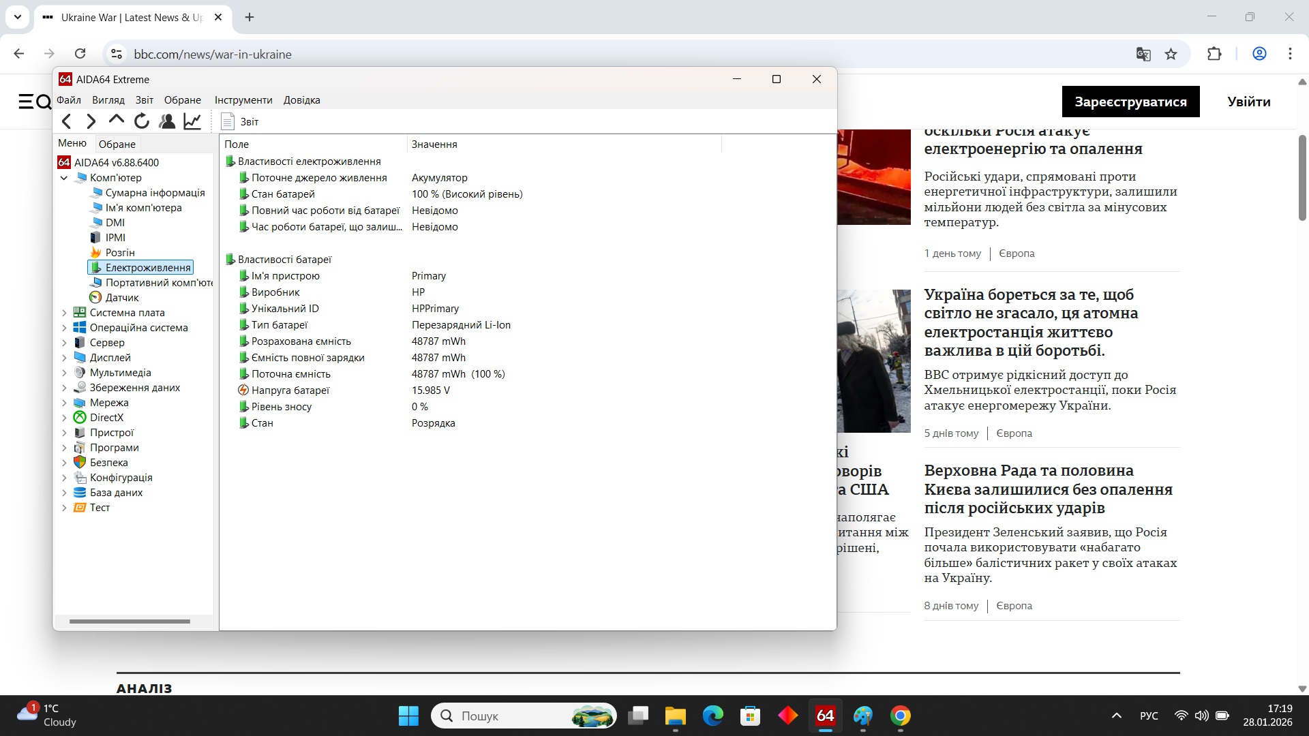Open the Увійти link on BBC
Viewport: 1309px width, 736px height.
tap(1248, 101)
